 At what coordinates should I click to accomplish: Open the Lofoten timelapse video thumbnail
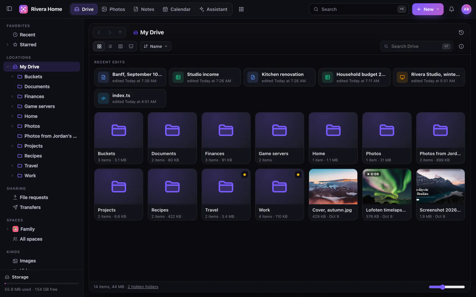(x=387, y=187)
